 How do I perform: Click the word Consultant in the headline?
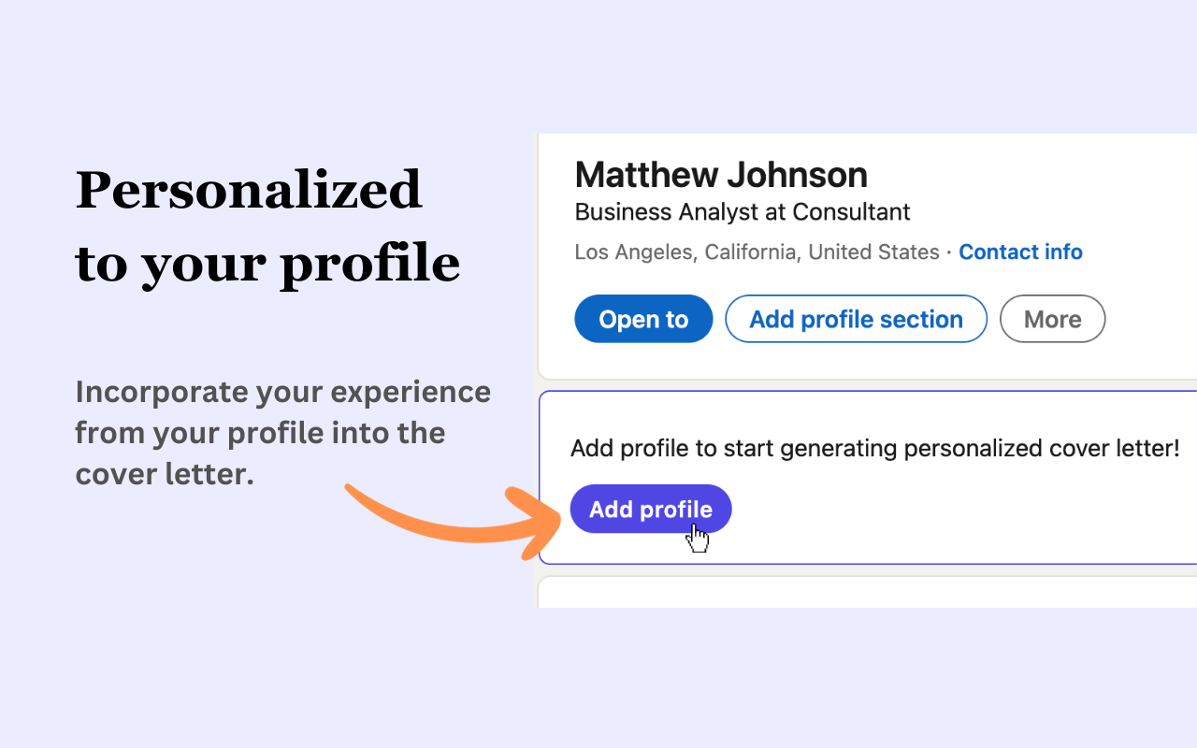[x=851, y=212]
